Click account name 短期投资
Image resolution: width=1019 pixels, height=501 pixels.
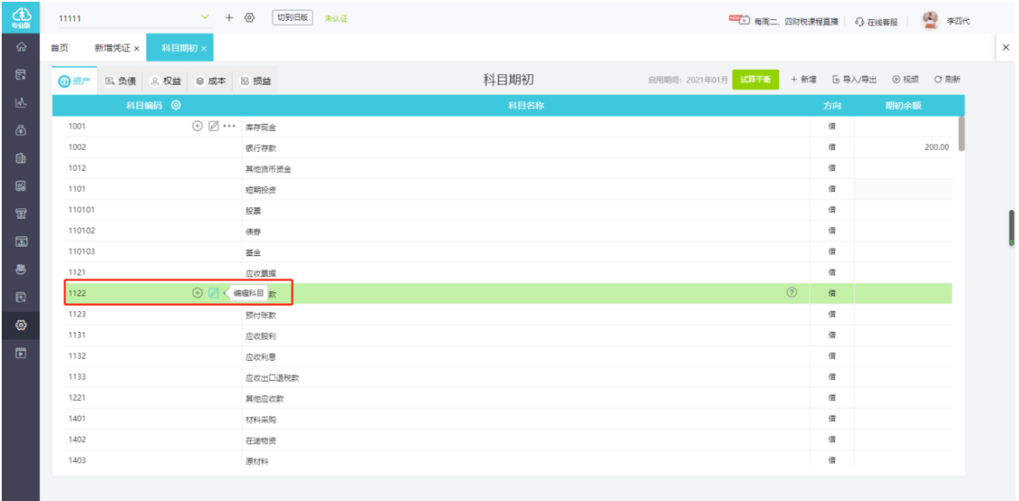coord(261,191)
